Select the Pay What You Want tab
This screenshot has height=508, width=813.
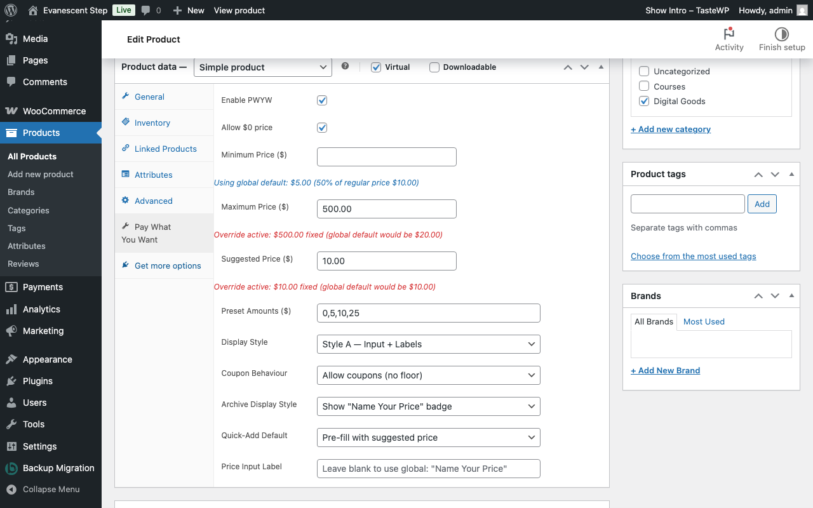point(165,233)
